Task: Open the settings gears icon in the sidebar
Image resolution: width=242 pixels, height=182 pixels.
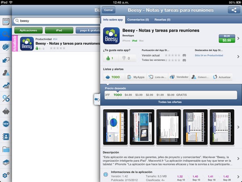Action: tap(6, 175)
